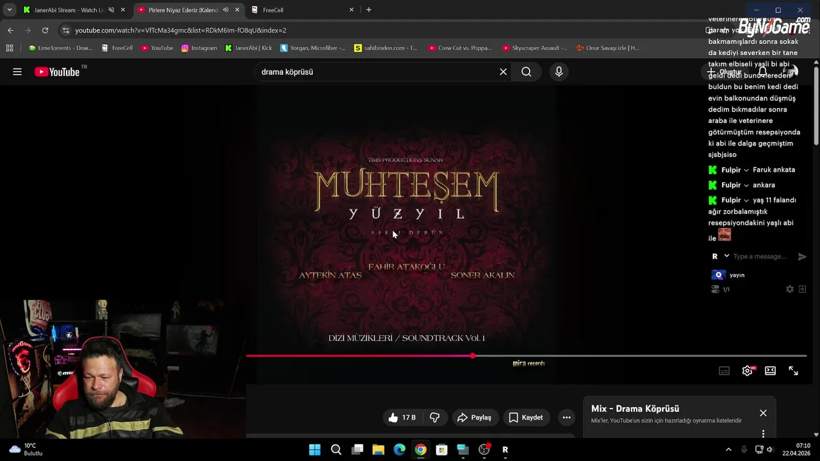
Task: Open Onur Savaşı izle bookmark
Action: 607,48
